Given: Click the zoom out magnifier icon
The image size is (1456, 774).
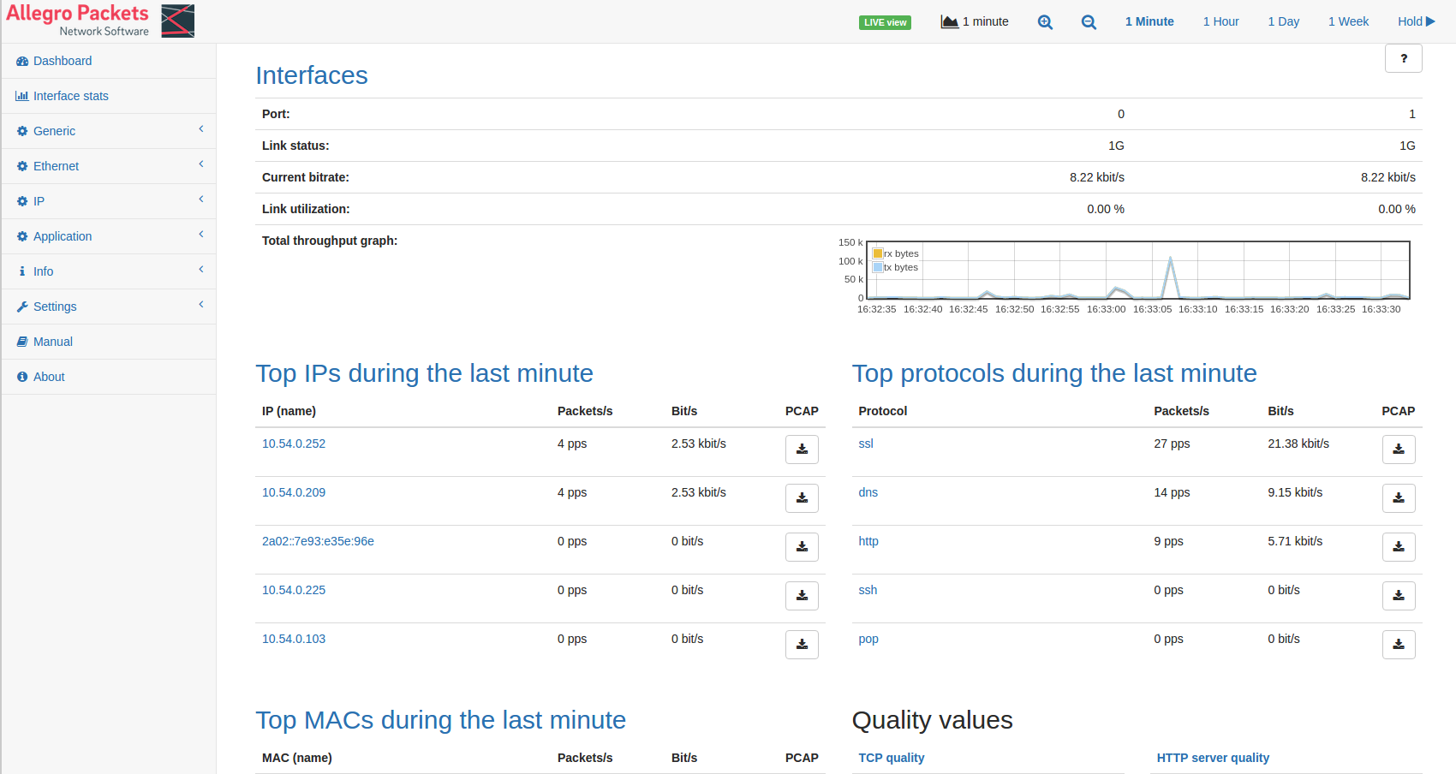Looking at the screenshot, I should point(1089,22).
